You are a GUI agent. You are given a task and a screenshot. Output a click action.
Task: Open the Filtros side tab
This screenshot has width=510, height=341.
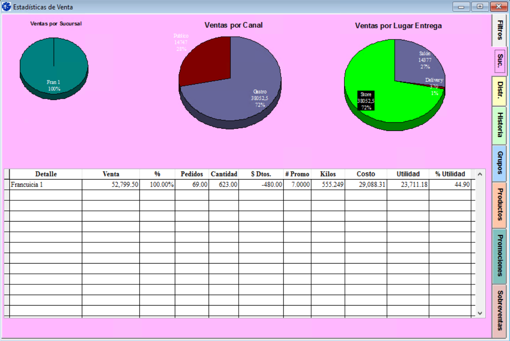click(499, 30)
